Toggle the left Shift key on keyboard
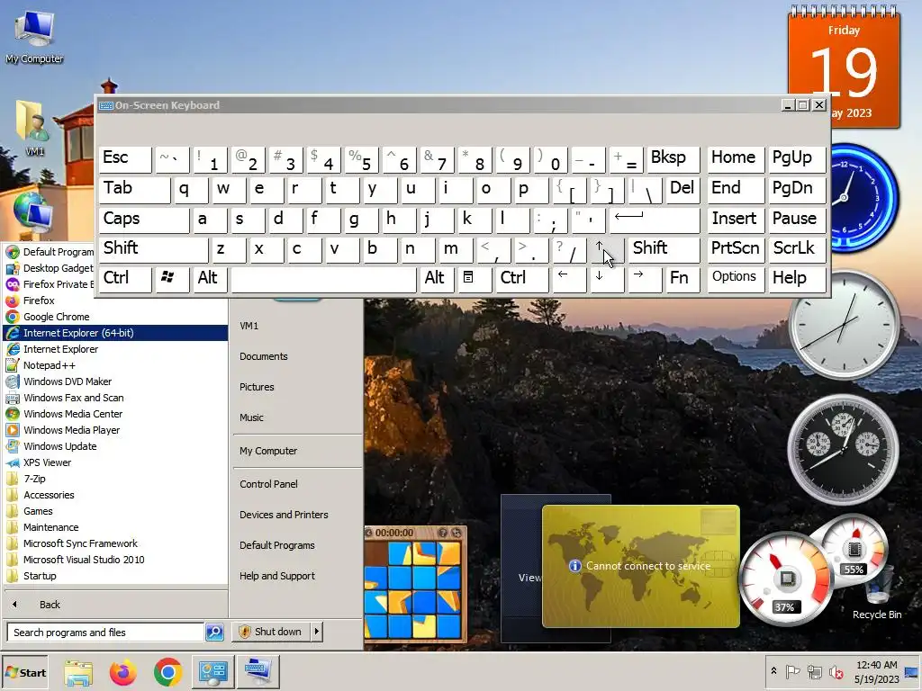This screenshot has width=922, height=691. tap(153, 249)
